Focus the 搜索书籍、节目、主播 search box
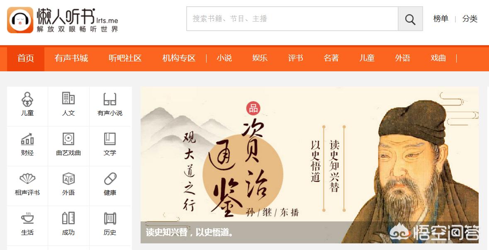This screenshot has height=250, width=489. pyautogui.click(x=292, y=19)
